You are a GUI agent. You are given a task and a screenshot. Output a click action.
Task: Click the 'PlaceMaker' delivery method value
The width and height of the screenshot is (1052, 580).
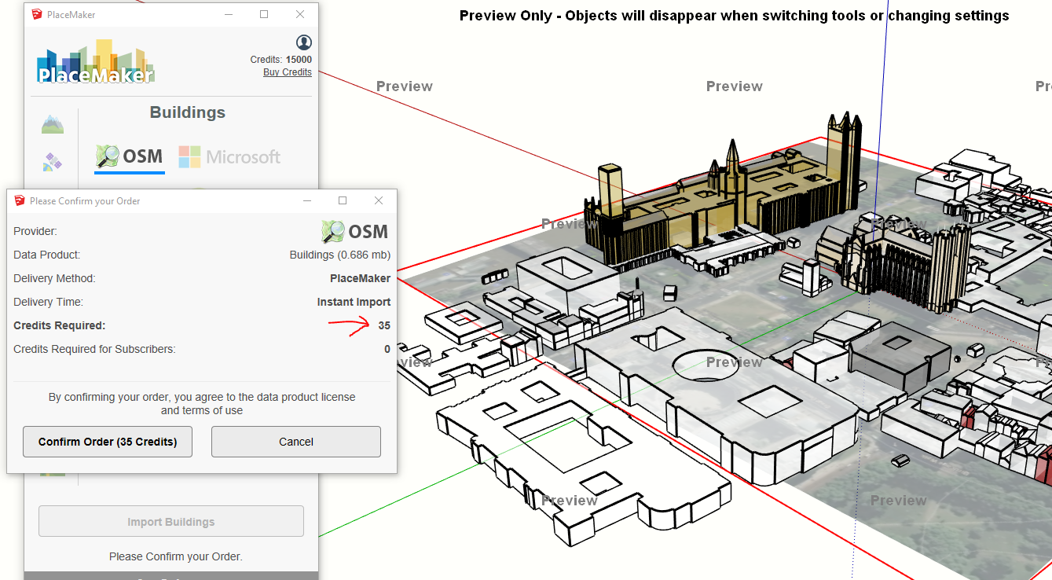[360, 278]
